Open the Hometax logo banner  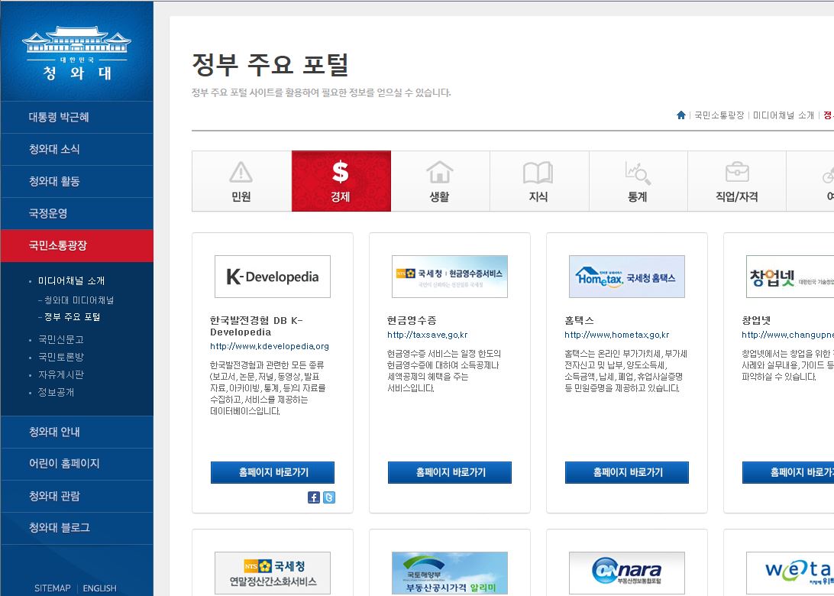626,277
